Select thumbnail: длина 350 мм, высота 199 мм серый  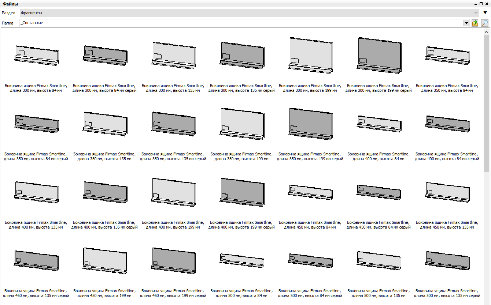[311, 124]
